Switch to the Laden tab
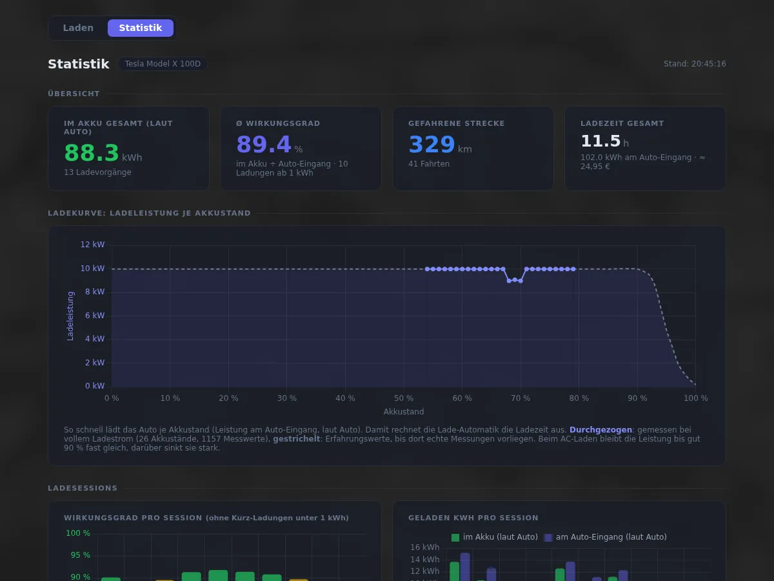The height and width of the screenshot is (581, 774). click(78, 28)
